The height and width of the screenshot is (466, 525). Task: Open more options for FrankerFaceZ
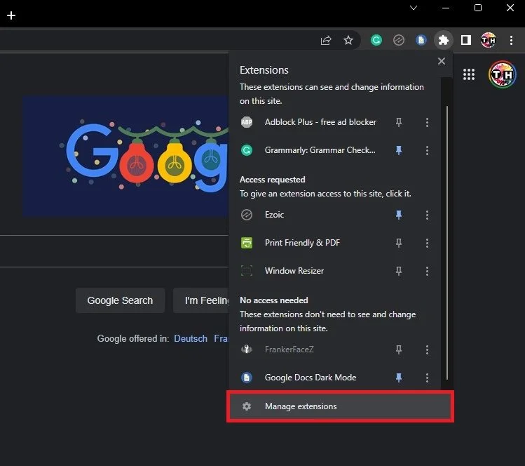tap(427, 349)
